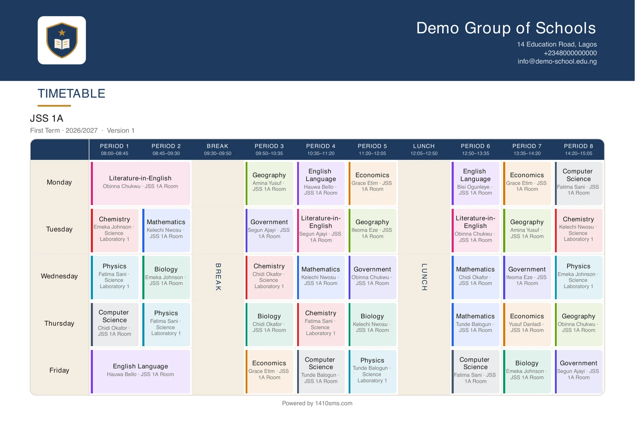Select the Period 1 column header

pos(115,149)
